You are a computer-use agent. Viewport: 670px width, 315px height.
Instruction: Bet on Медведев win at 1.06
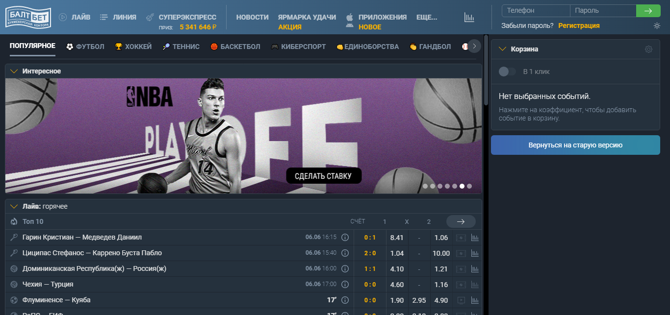coord(441,238)
